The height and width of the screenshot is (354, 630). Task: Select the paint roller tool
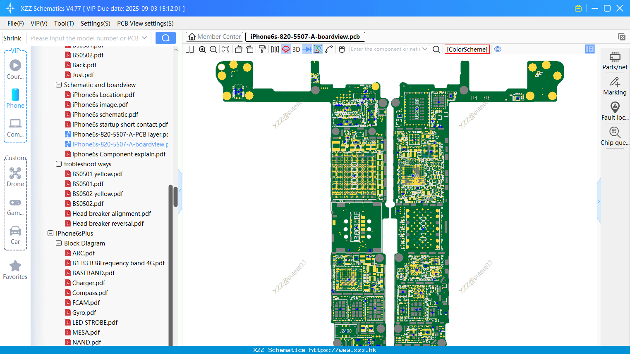262,50
